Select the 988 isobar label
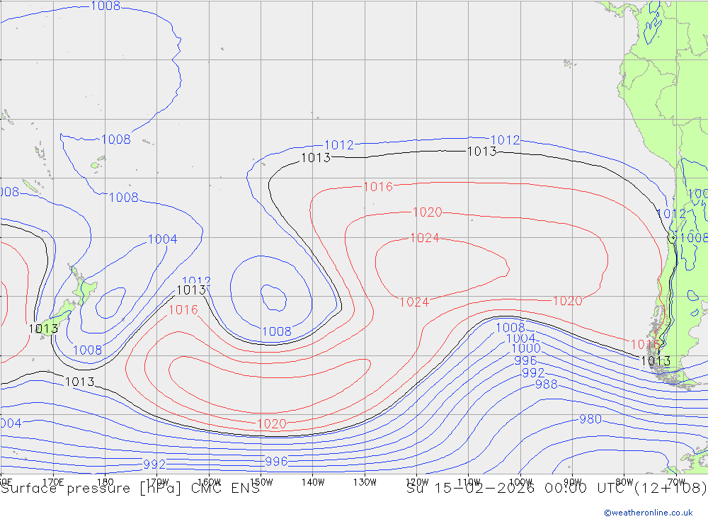Viewport: 708px width, 519px height. point(546,384)
